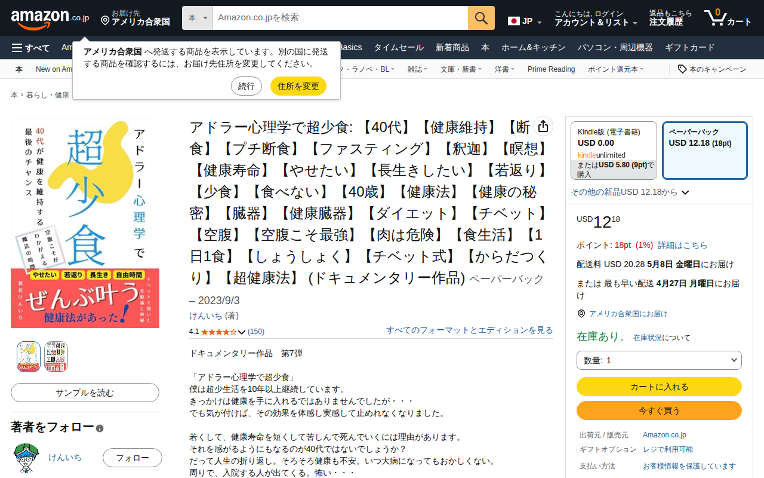Open ギフトカード in navigation bar
This screenshot has height=478, width=764.
pos(689,48)
